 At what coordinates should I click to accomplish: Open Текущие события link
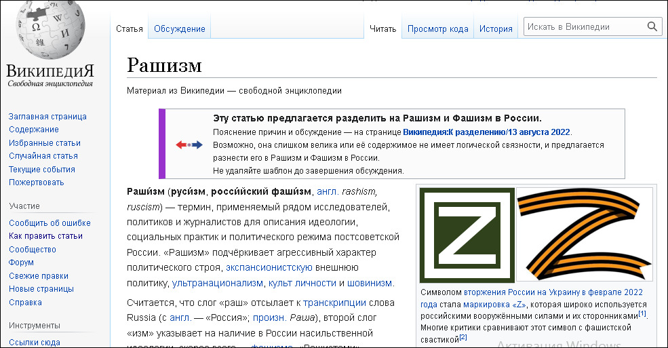pos(42,170)
